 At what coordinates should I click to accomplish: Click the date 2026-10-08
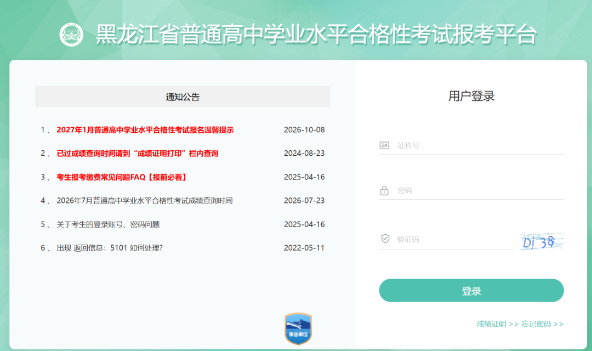click(x=304, y=130)
